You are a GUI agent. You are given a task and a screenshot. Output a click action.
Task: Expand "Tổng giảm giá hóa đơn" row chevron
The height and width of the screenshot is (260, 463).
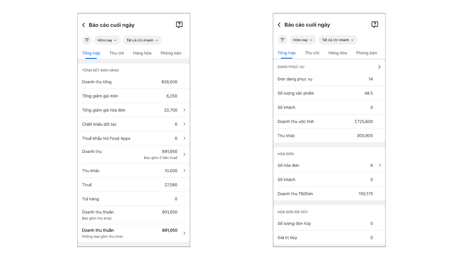point(184,110)
